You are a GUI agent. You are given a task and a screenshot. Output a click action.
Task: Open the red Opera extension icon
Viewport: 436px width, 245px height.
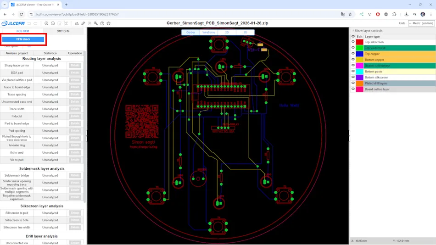[378, 14]
